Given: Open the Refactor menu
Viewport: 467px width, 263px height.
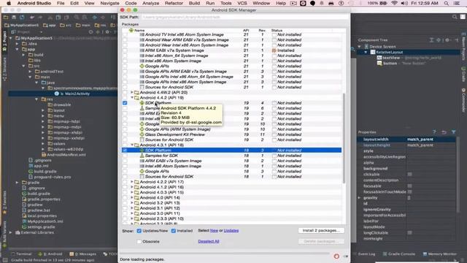Looking at the screenshot, I should coord(174,3).
